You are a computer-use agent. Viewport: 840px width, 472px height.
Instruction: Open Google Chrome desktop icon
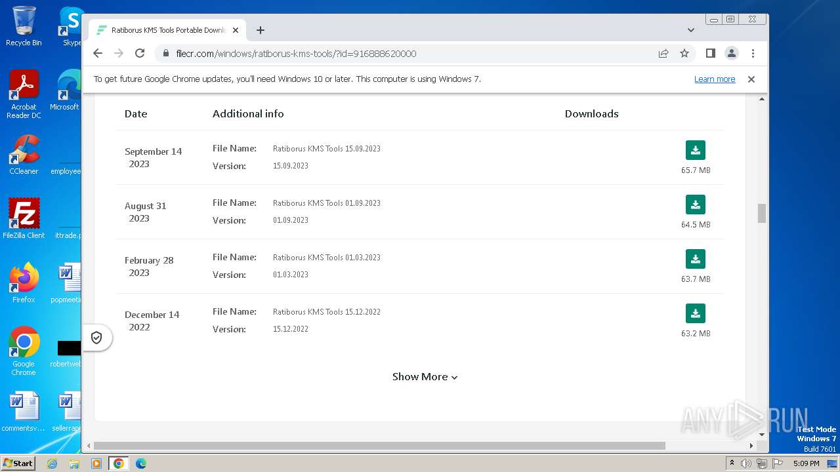click(x=24, y=351)
